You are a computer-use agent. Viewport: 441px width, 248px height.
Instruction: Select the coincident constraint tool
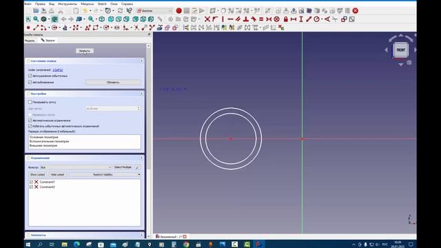(207, 19)
